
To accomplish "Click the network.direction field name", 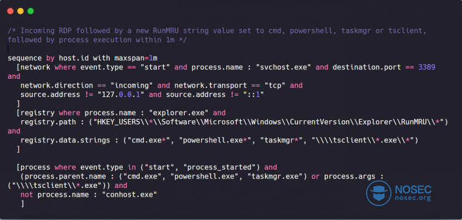I will click(x=57, y=85).
